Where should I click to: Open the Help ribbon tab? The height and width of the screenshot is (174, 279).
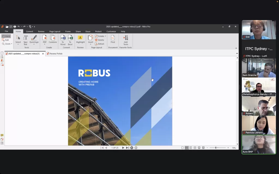click(x=123, y=32)
